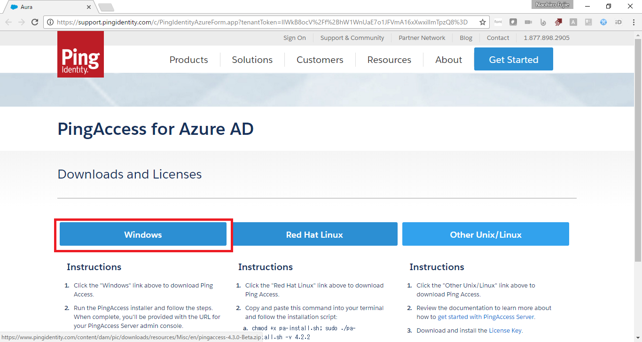Image resolution: width=642 pixels, height=342 pixels.
Task: Open the 'iD' extension
Action: click(618, 22)
